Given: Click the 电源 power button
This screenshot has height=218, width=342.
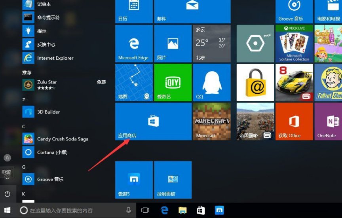Looking at the screenshot, I should tap(8, 194).
